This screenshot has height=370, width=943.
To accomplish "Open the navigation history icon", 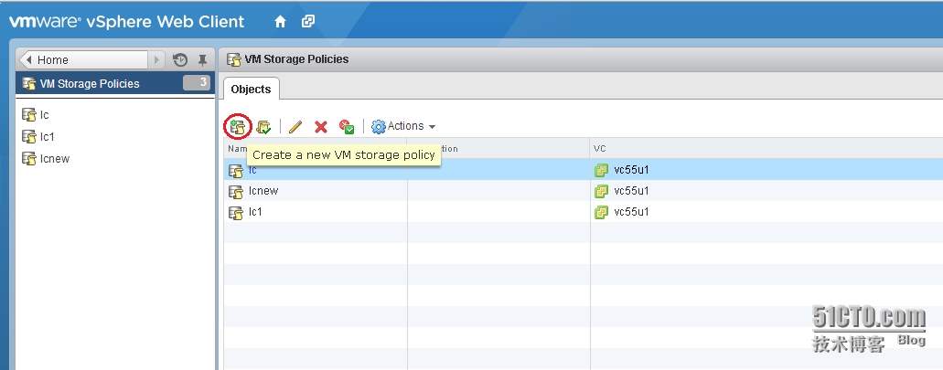I will [180, 59].
